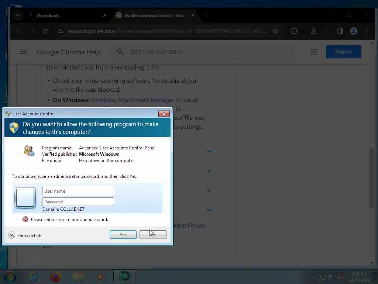This screenshot has height=284, width=378.
Task: Launch Firefox from taskbar
Action: [55, 277]
